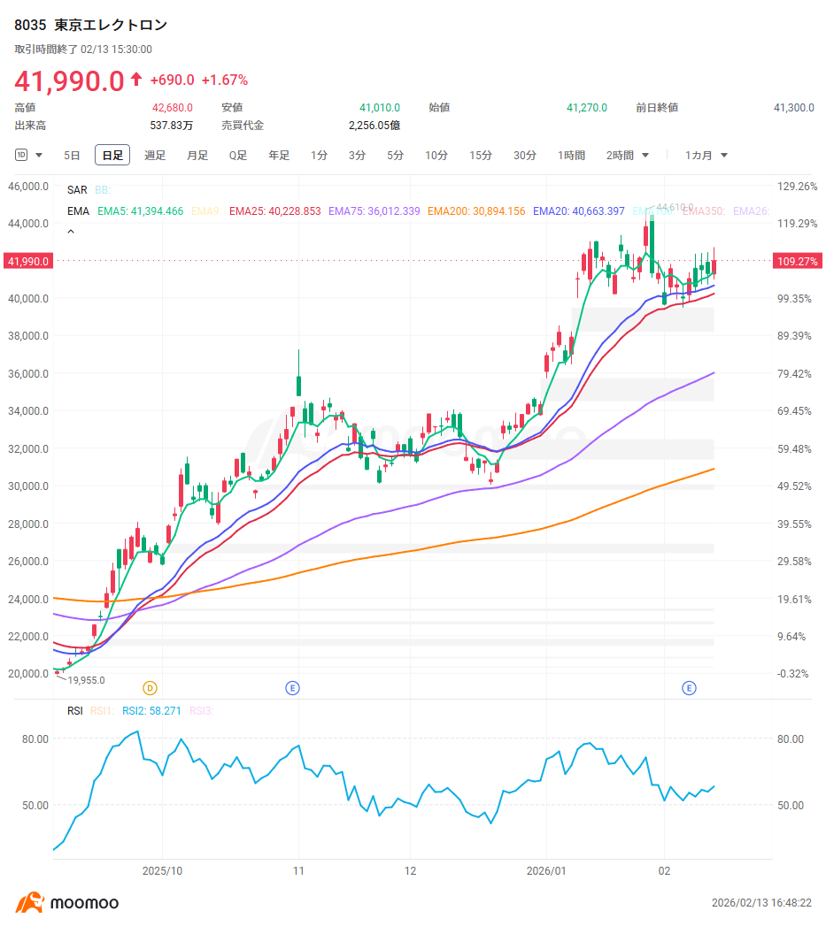Click the 売買代金 value 2,256.05億
Viewport: 826px width, 926px height.
374,126
